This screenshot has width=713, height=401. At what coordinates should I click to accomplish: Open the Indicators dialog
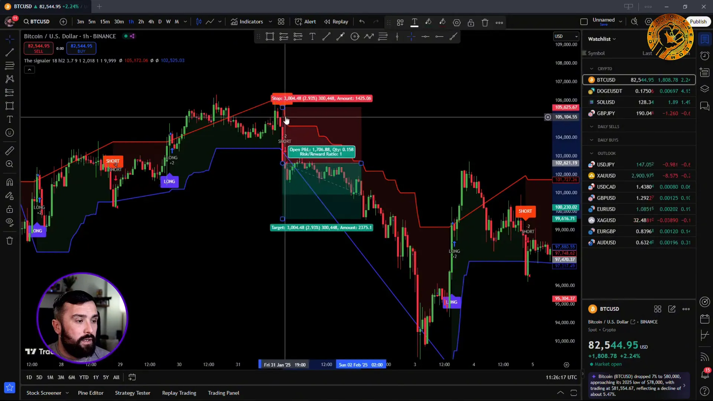click(x=247, y=22)
